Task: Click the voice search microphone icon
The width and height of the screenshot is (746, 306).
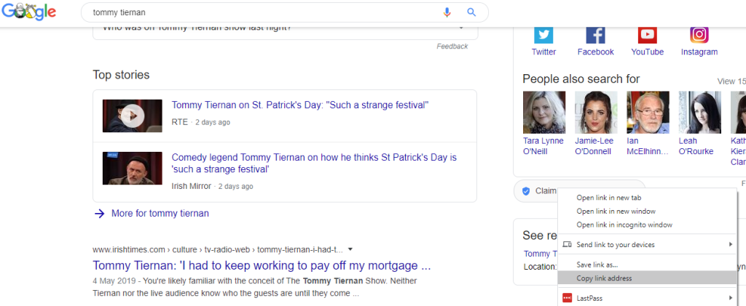Action: (x=447, y=12)
